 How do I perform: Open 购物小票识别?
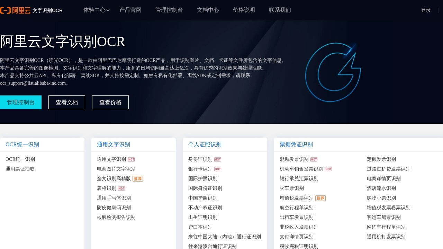point(381,198)
